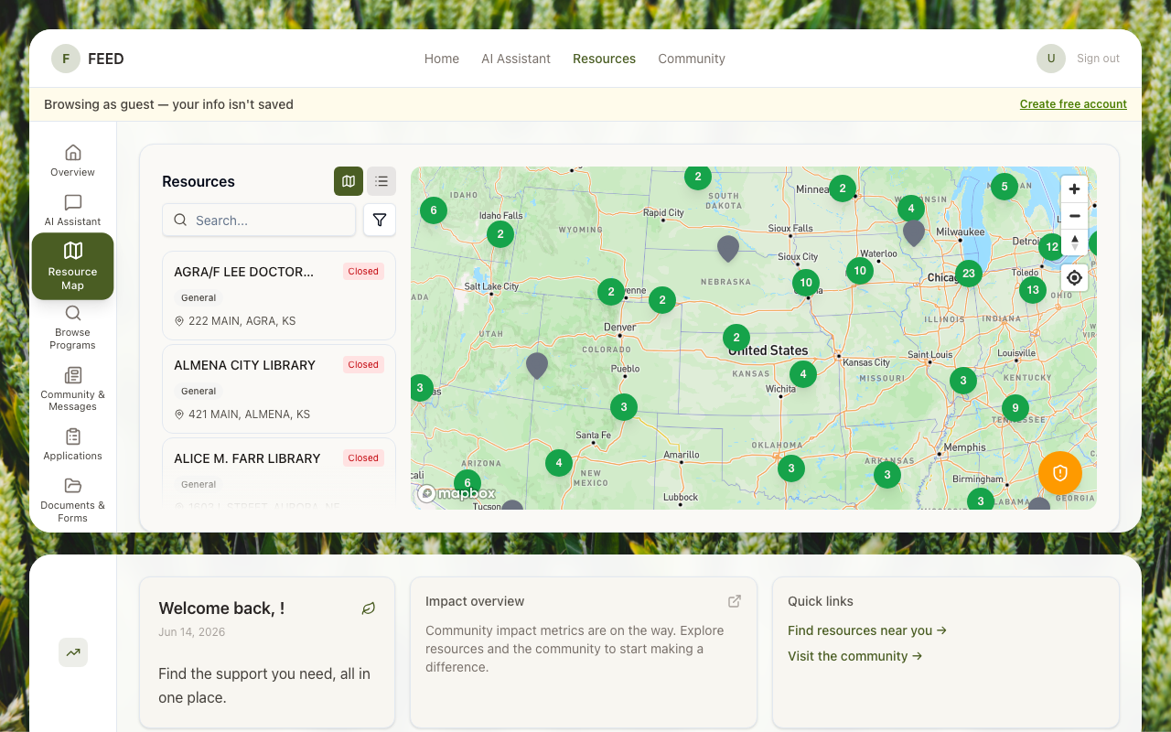The height and width of the screenshot is (732, 1171).
Task: Open AGRA/F LEE DOCTOR resource card
Action: click(279, 296)
